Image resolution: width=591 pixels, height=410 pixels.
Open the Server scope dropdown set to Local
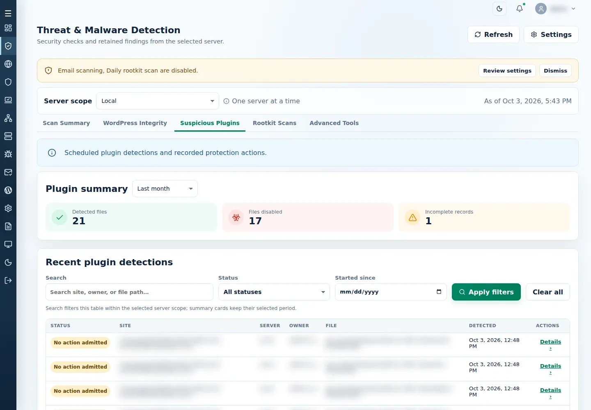coord(158,101)
